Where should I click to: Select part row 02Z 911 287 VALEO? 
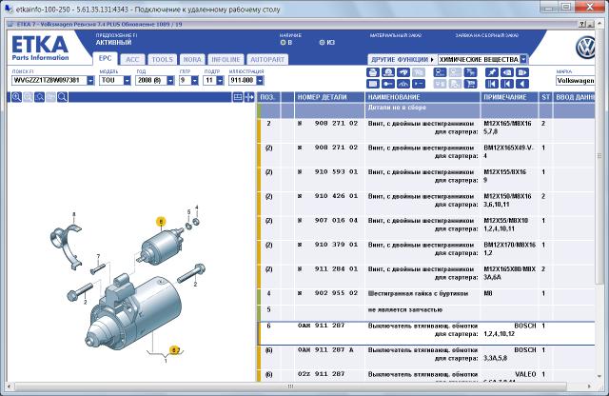click(x=426, y=375)
